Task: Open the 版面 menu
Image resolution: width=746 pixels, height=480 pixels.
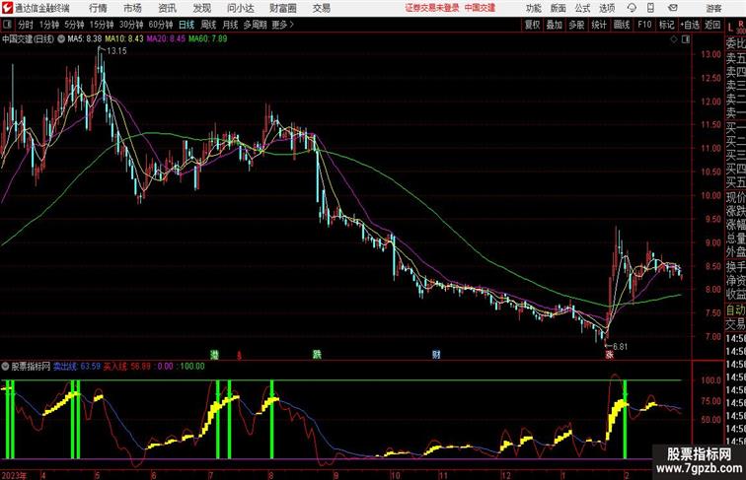Action: tap(559, 8)
